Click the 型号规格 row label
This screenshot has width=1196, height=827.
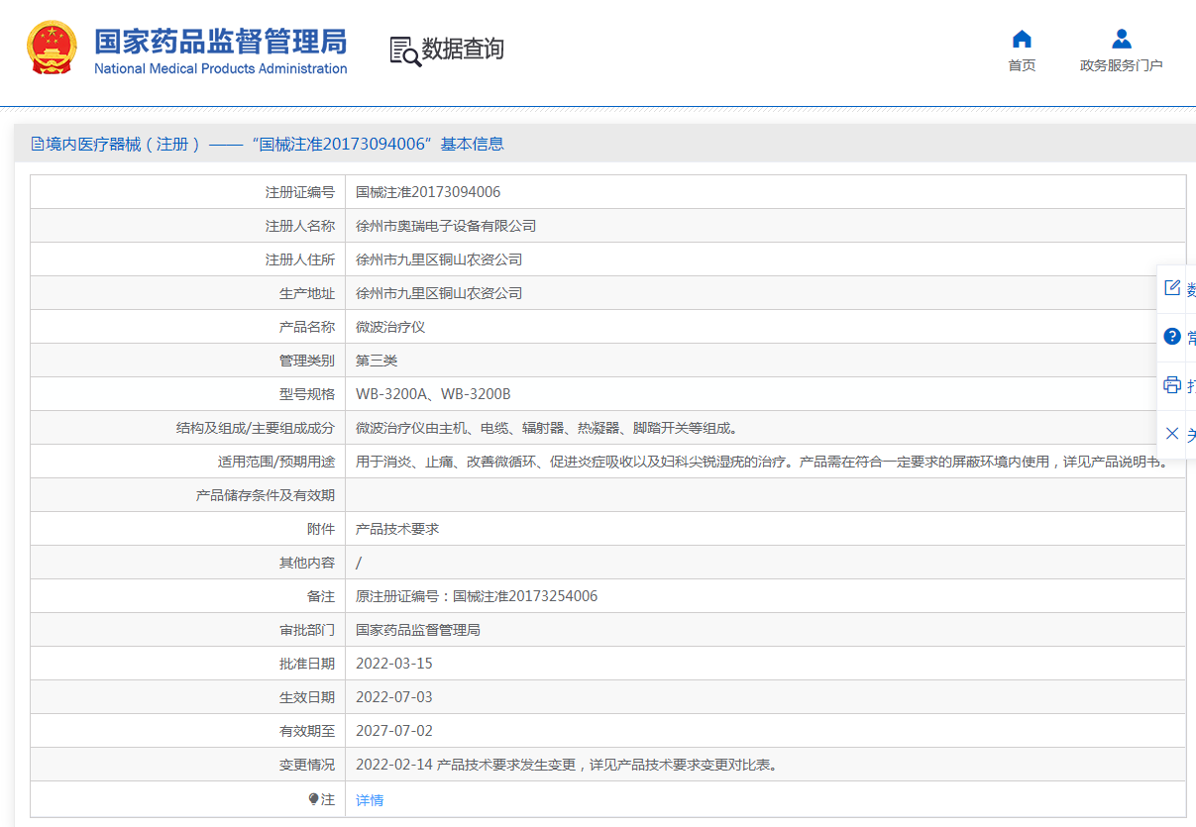pyautogui.click(x=307, y=394)
